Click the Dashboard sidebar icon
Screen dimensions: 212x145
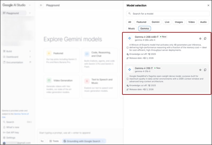(4, 57)
